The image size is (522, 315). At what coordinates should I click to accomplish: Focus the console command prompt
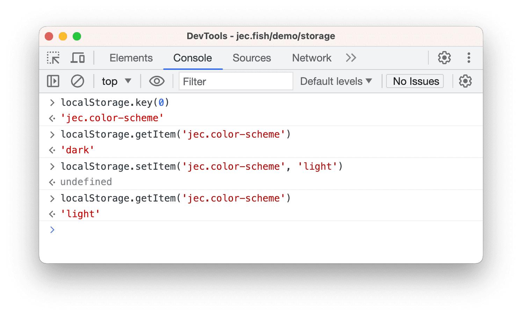140,229
